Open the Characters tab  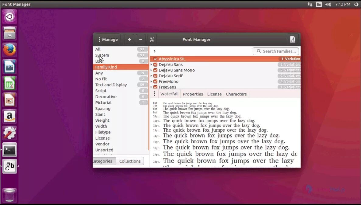[236, 94]
